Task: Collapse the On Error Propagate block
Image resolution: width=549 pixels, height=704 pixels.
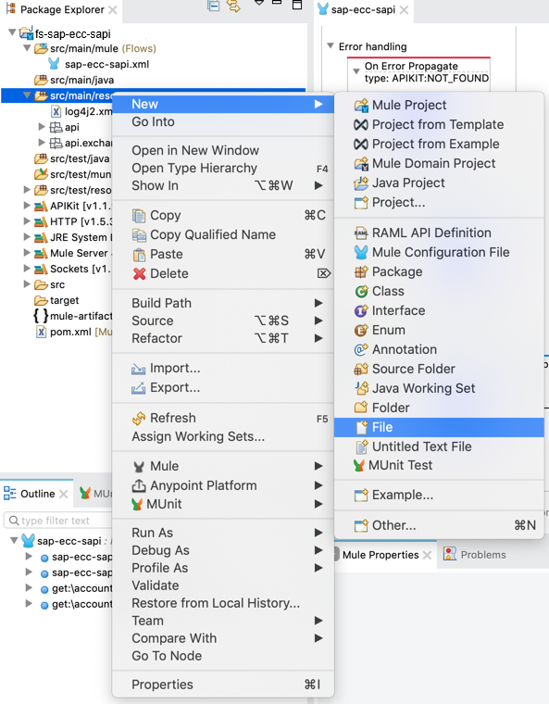Action: 356,71
